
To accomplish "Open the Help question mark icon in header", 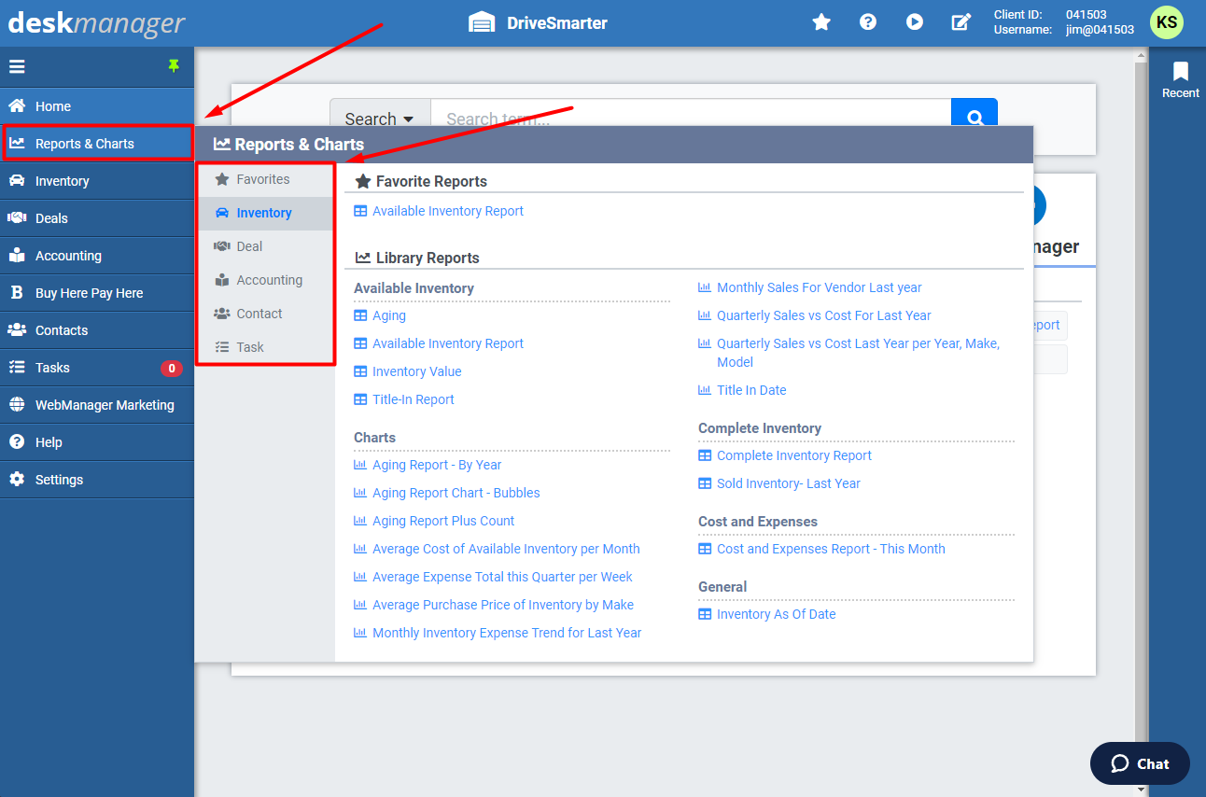I will pos(867,21).
